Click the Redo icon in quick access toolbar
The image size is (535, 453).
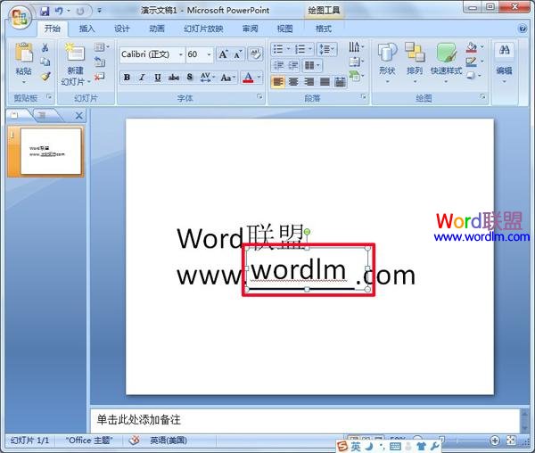[x=80, y=12]
